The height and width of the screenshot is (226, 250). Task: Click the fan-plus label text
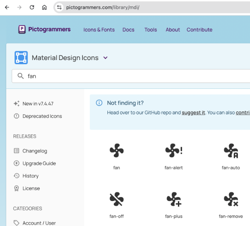(174, 216)
